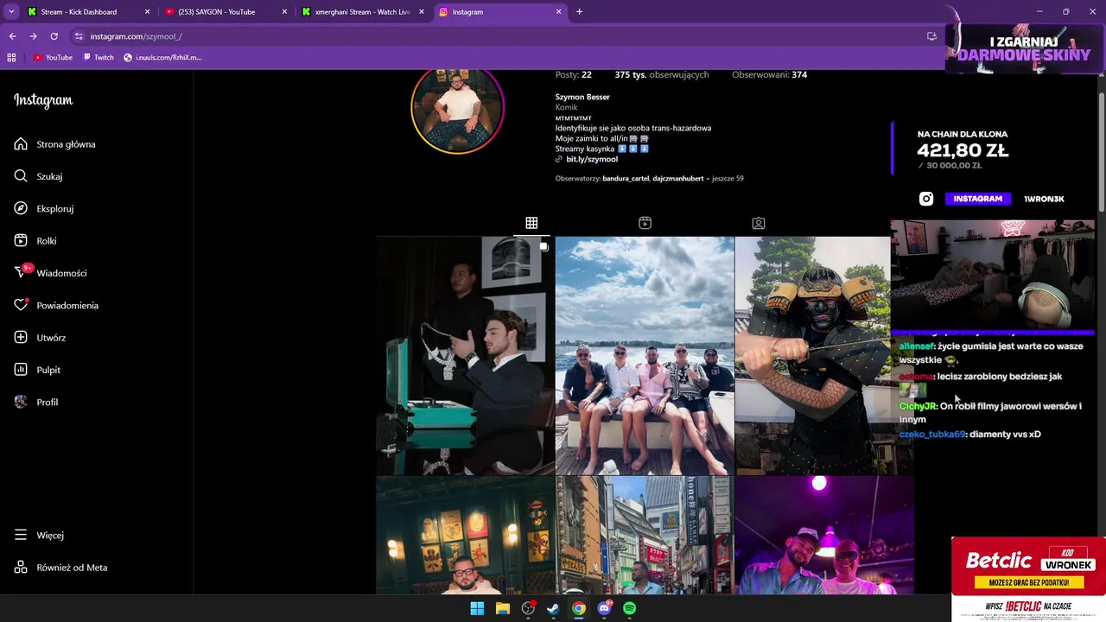The width and height of the screenshot is (1106, 622).
Task: Click chat username czeko_tubka69
Action: (x=931, y=434)
